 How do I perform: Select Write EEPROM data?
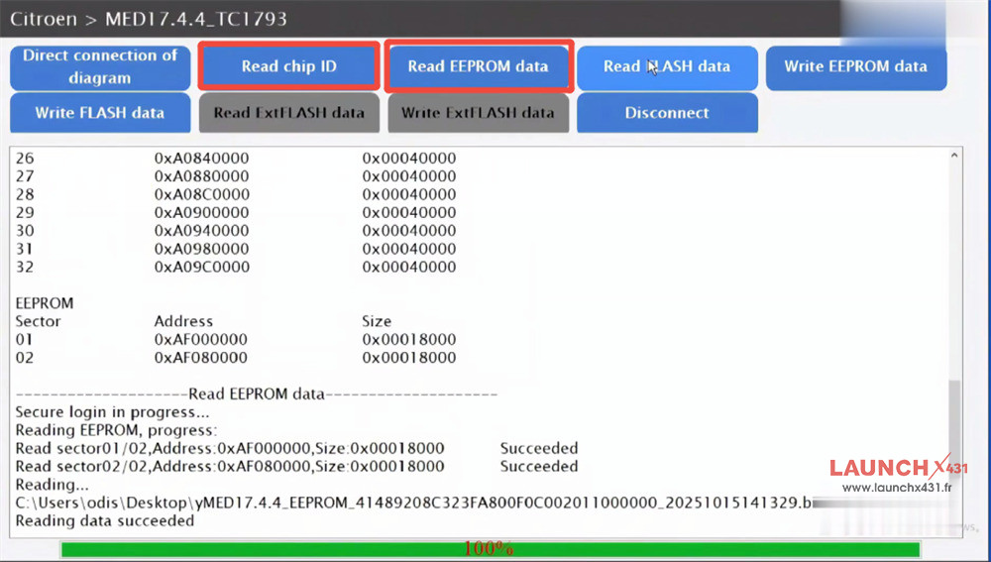(x=856, y=67)
